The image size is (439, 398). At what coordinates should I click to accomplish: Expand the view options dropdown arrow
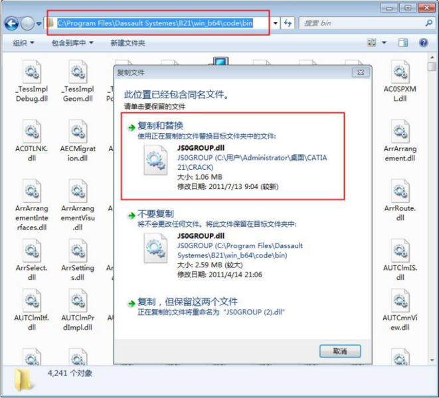click(384, 43)
